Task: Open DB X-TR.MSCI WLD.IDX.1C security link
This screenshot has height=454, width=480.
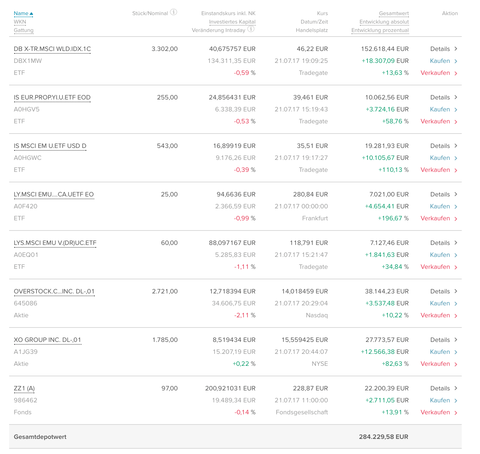Action: [x=52, y=49]
